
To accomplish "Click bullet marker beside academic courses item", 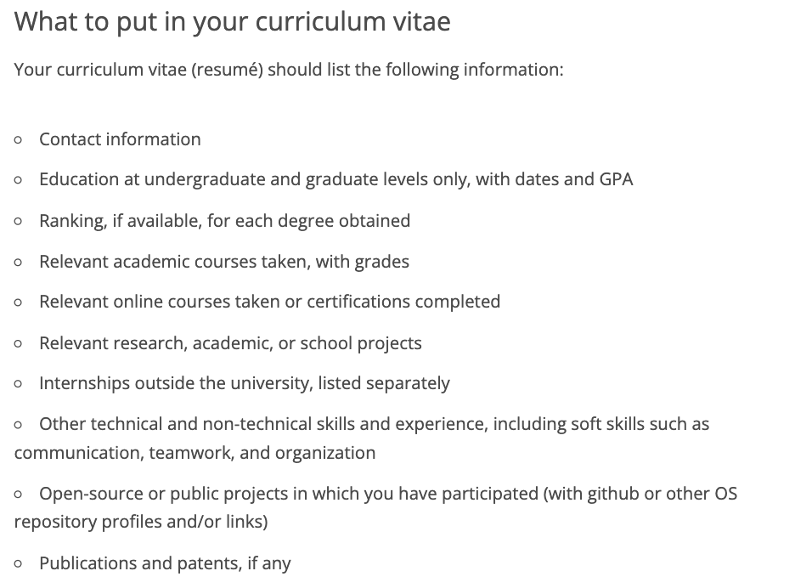I will coord(18,263).
